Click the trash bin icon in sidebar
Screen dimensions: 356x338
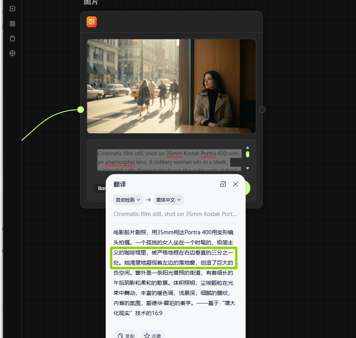(x=12, y=38)
